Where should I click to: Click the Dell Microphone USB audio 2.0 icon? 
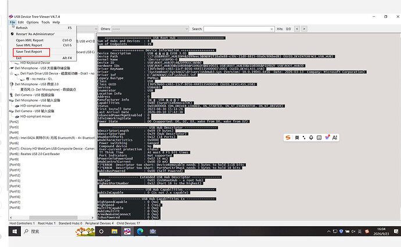tap(12, 84)
